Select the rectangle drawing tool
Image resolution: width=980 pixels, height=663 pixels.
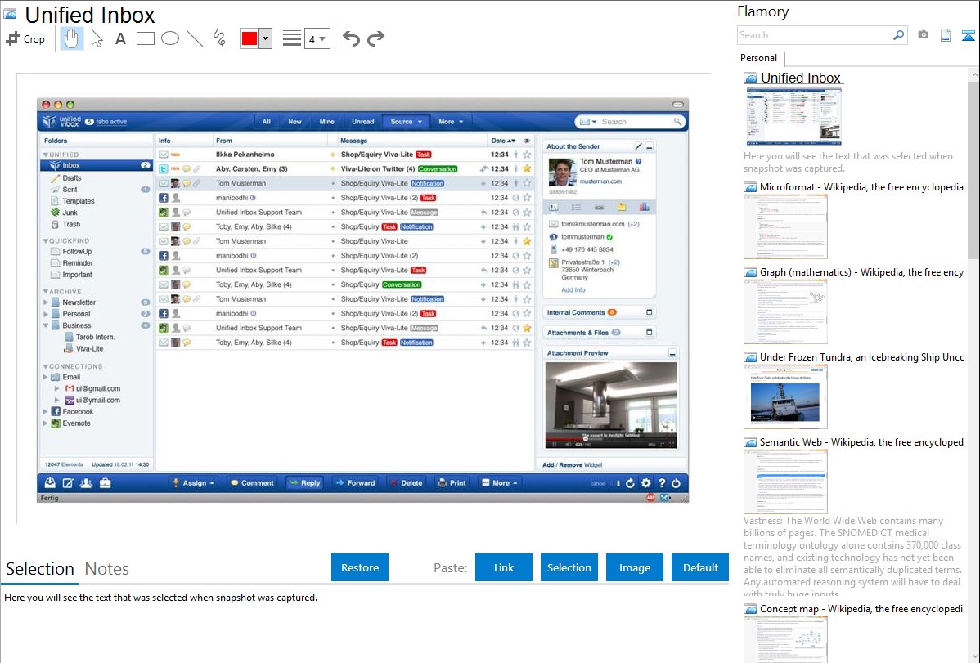tap(145, 38)
